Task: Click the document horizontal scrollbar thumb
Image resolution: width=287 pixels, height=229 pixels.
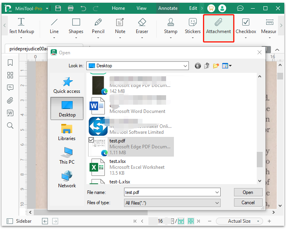Action: point(91,212)
